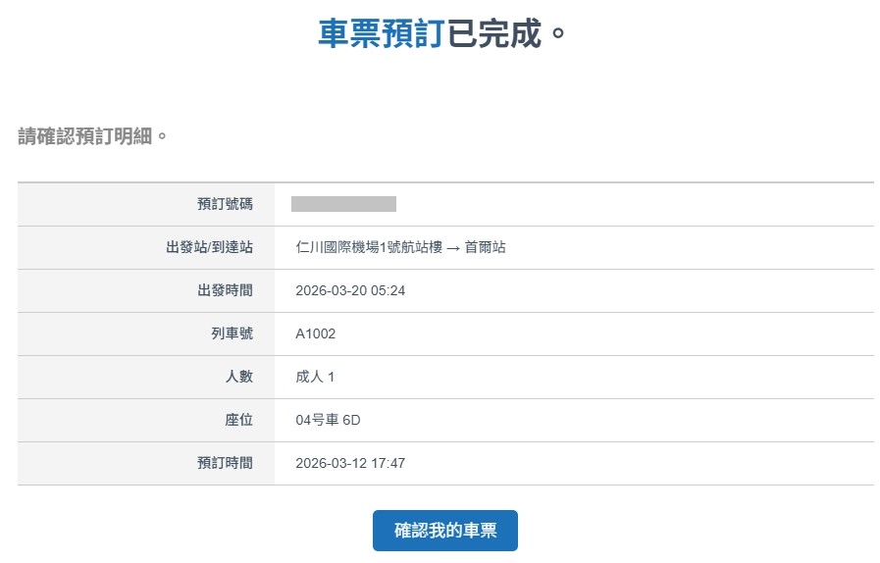The height and width of the screenshot is (563, 880).
Task: Click the 仁川國際機場1號航站樓 departure station text
Action: (x=369, y=247)
